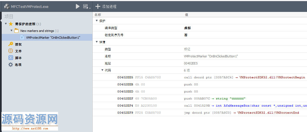Open the 授权 section

tap(18, 45)
